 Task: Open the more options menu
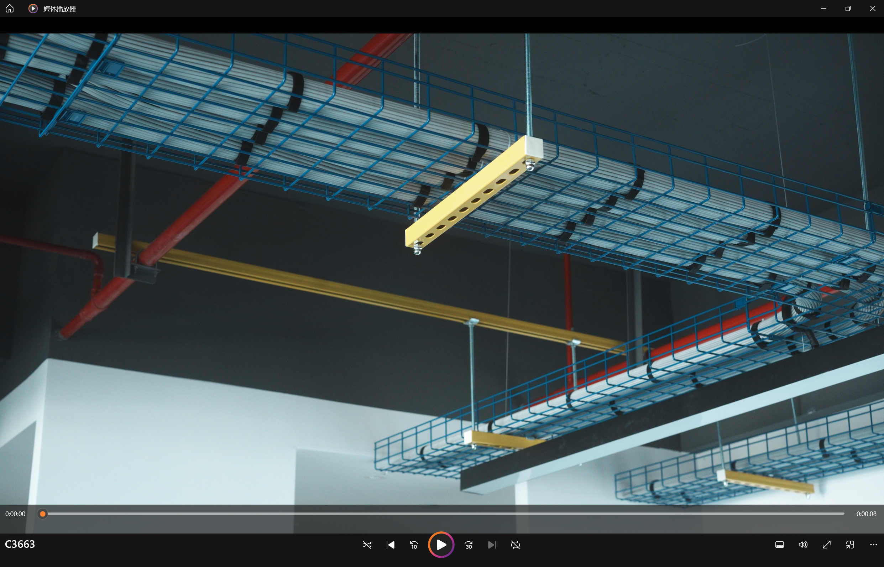[874, 545]
